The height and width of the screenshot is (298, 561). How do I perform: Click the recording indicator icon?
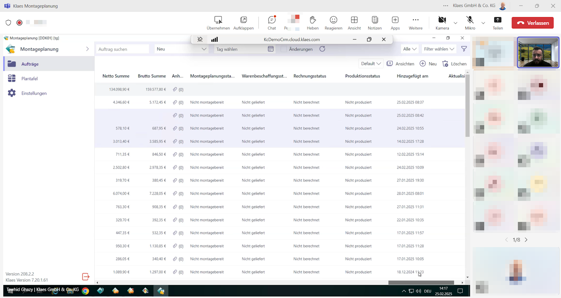(20, 22)
